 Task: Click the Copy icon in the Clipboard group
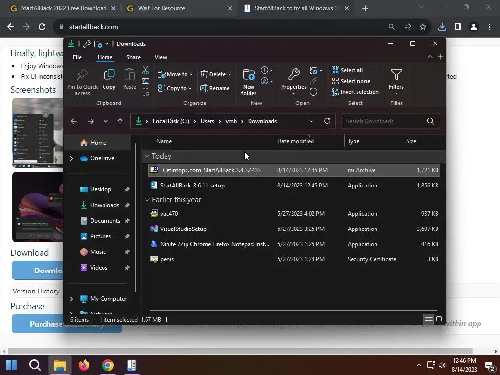tap(109, 75)
